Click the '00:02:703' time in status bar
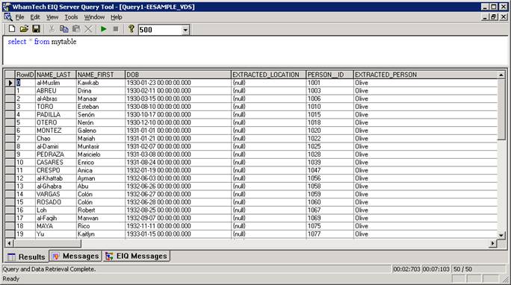The height and width of the screenshot is (285, 511). tap(406, 269)
